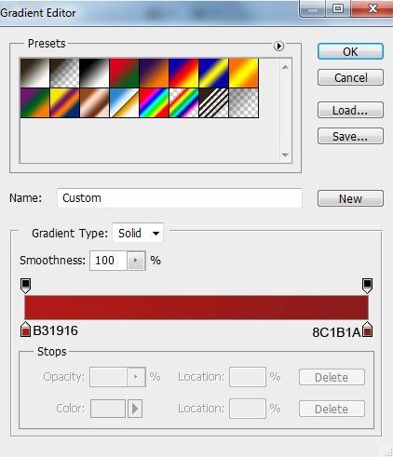Choose the red to green gradient preset

124,73
